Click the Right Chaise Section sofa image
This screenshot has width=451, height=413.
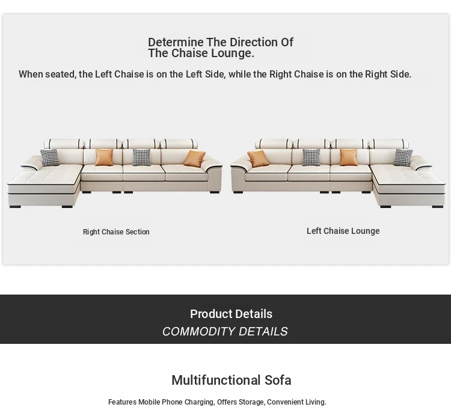[114, 173]
